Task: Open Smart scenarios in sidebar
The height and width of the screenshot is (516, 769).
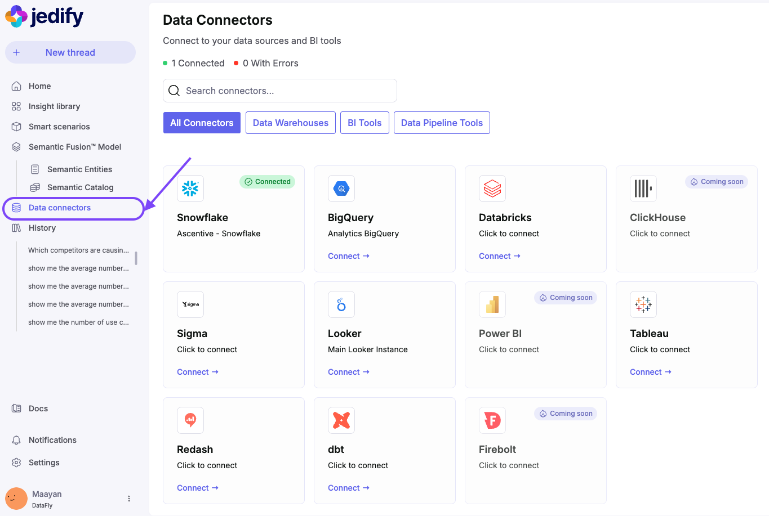Action: tap(59, 127)
